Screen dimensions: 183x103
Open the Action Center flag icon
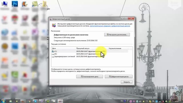[x=153, y=101]
